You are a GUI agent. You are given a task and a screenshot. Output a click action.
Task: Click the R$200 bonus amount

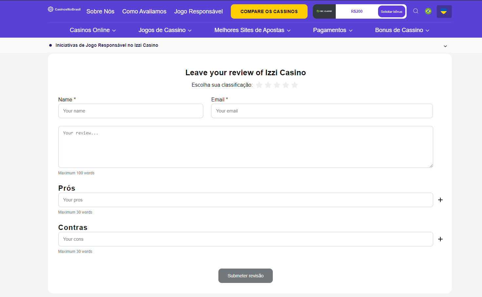pyautogui.click(x=357, y=11)
